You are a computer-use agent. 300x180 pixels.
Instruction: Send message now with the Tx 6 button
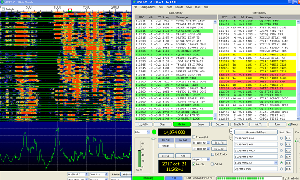point(288,169)
